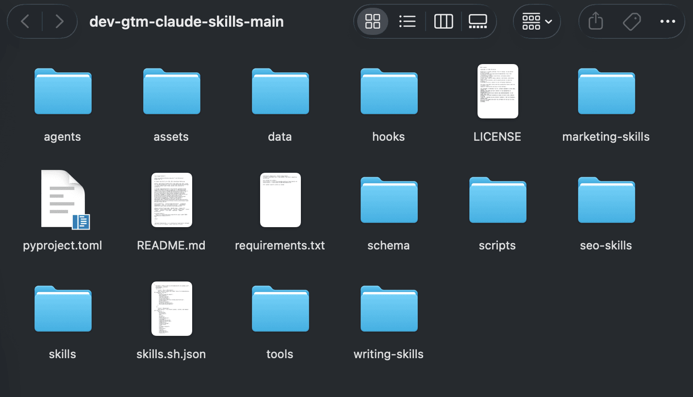Screen dimensions: 693x397
Task: Click the 'tools' name label
Action: point(280,354)
